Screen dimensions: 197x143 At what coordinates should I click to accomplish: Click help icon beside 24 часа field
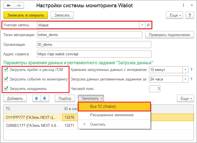pos(191,79)
